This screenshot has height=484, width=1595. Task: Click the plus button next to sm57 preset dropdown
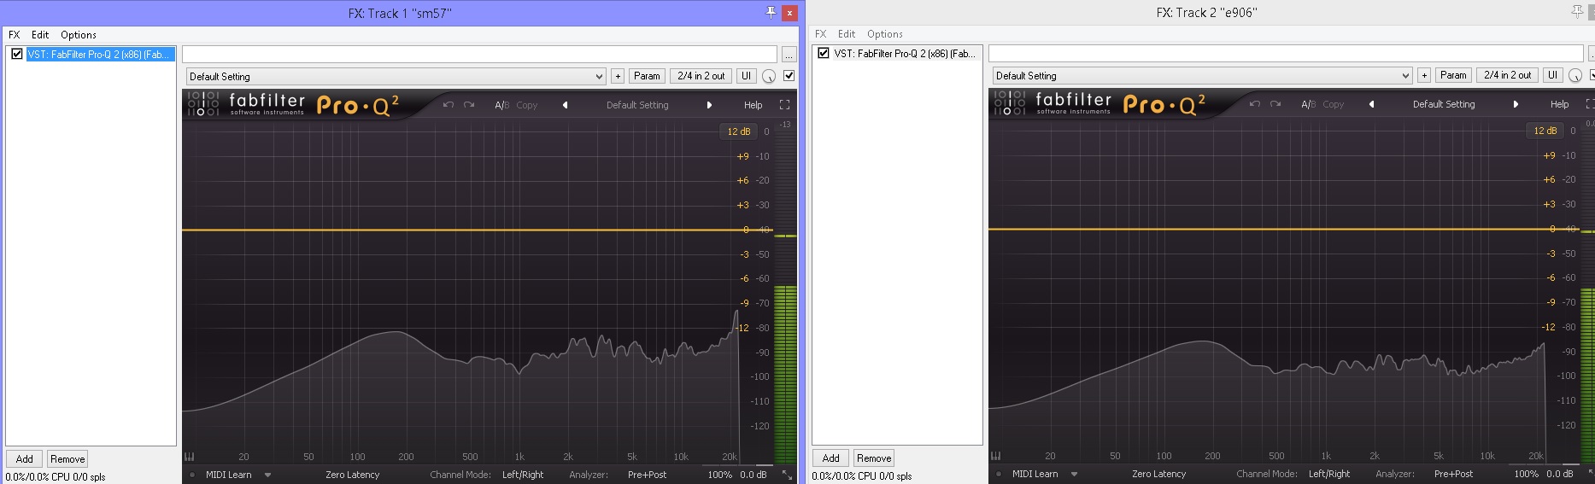(x=618, y=76)
